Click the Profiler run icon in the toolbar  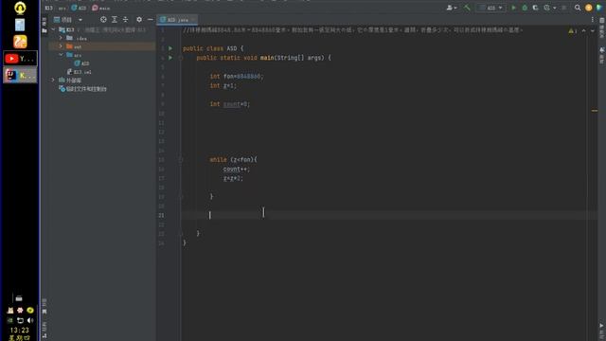(x=546, y=8)
